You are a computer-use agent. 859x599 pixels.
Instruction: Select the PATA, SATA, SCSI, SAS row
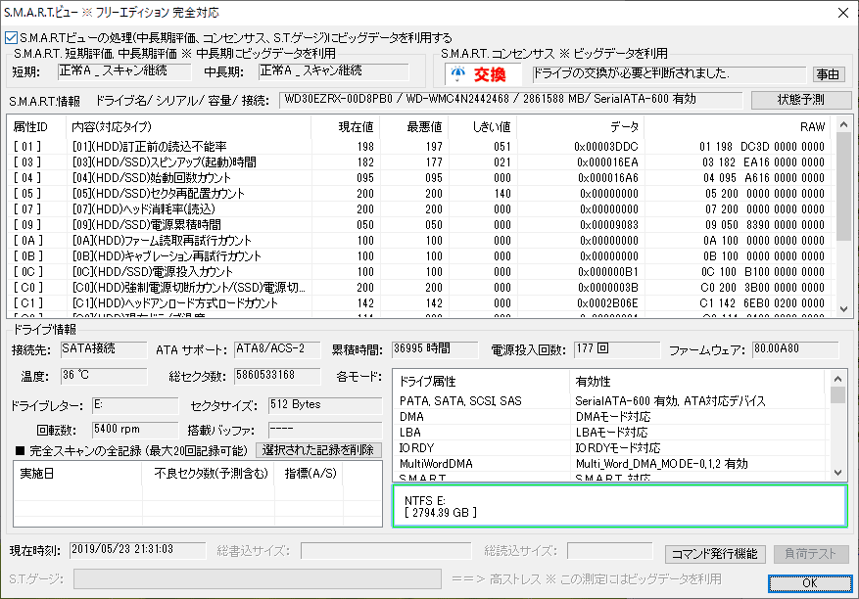(609, 401)
